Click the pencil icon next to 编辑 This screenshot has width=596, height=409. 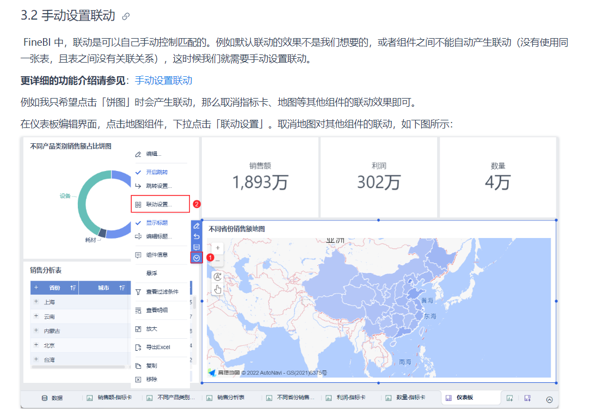138,154
